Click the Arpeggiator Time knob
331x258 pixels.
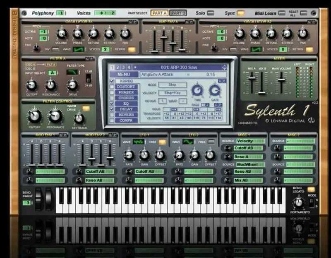click(x=197, y=90)
